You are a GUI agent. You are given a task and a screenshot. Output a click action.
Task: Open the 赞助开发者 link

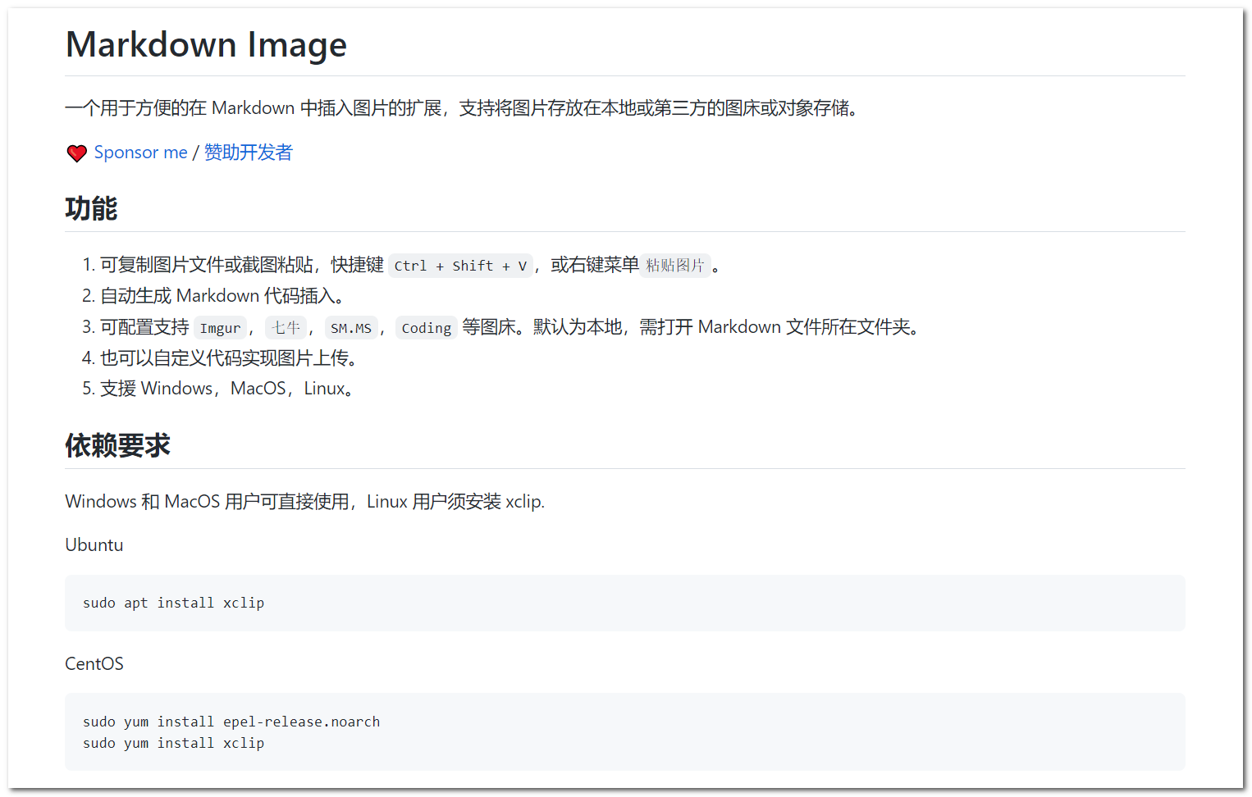click(248, 153)
